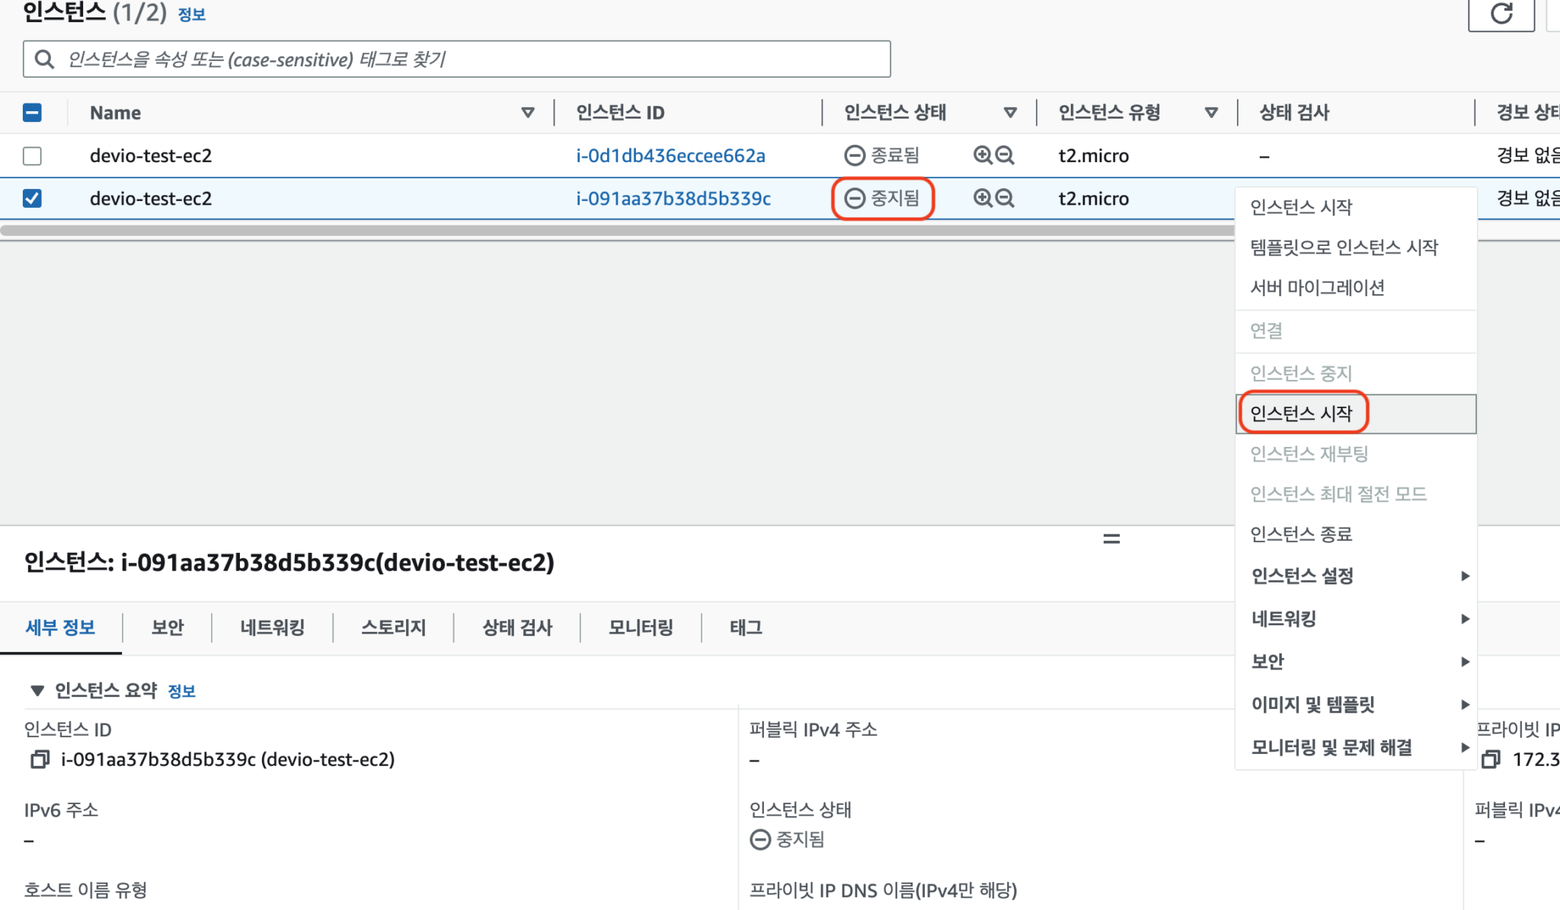Open the Name column sort dropdown
This screenshot has height=910, width=1560.
click(x=528, y=112)
